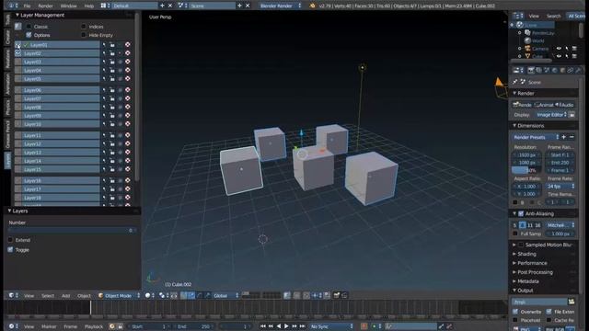
Task: Click the Display folder icon next to Image Editor
Action: (x=572, y=114)
